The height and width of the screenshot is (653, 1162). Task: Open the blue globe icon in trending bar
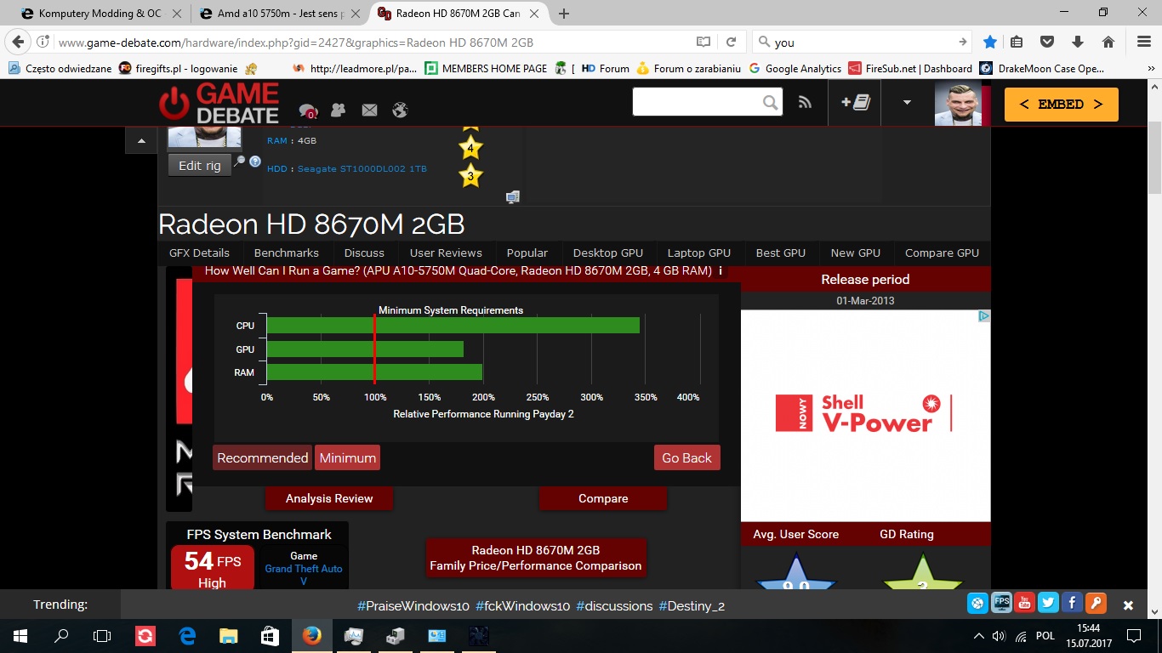[977, 604]
